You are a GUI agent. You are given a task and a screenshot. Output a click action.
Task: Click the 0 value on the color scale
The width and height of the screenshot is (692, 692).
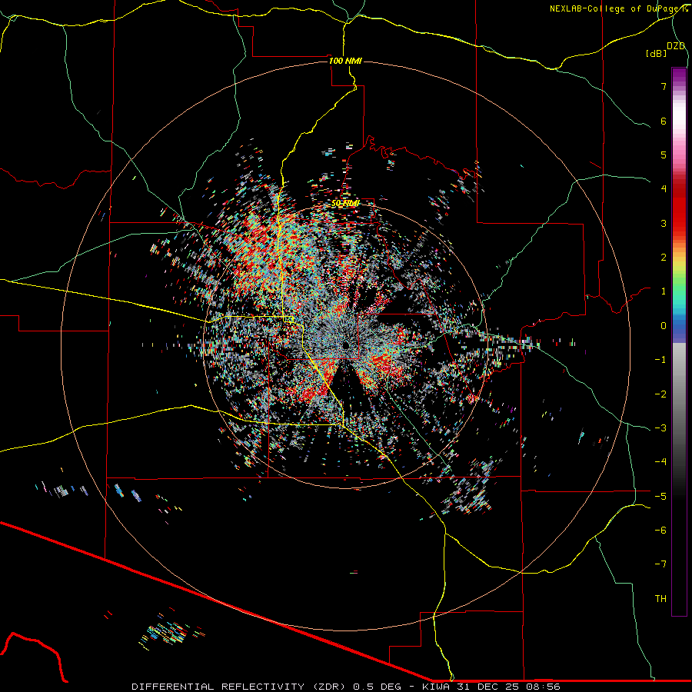[664, 326]
